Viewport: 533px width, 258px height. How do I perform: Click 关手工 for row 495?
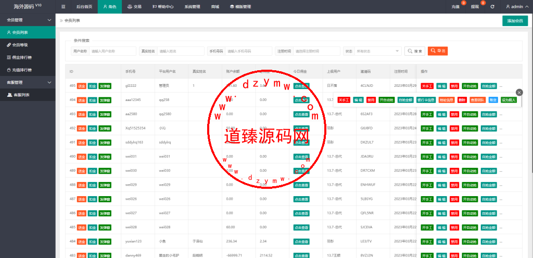(x=427, y=86)
